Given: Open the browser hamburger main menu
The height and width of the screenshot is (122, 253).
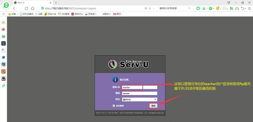Looking at the screenshot, I should point(249,8).
